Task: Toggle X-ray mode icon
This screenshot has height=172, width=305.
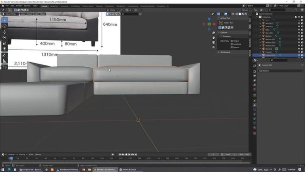Action: click(x=233, y=14)
